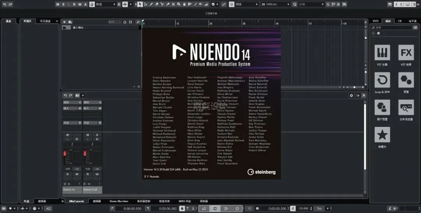
Task: Open VST Instruments in media rack
Action: coord(382,53)
